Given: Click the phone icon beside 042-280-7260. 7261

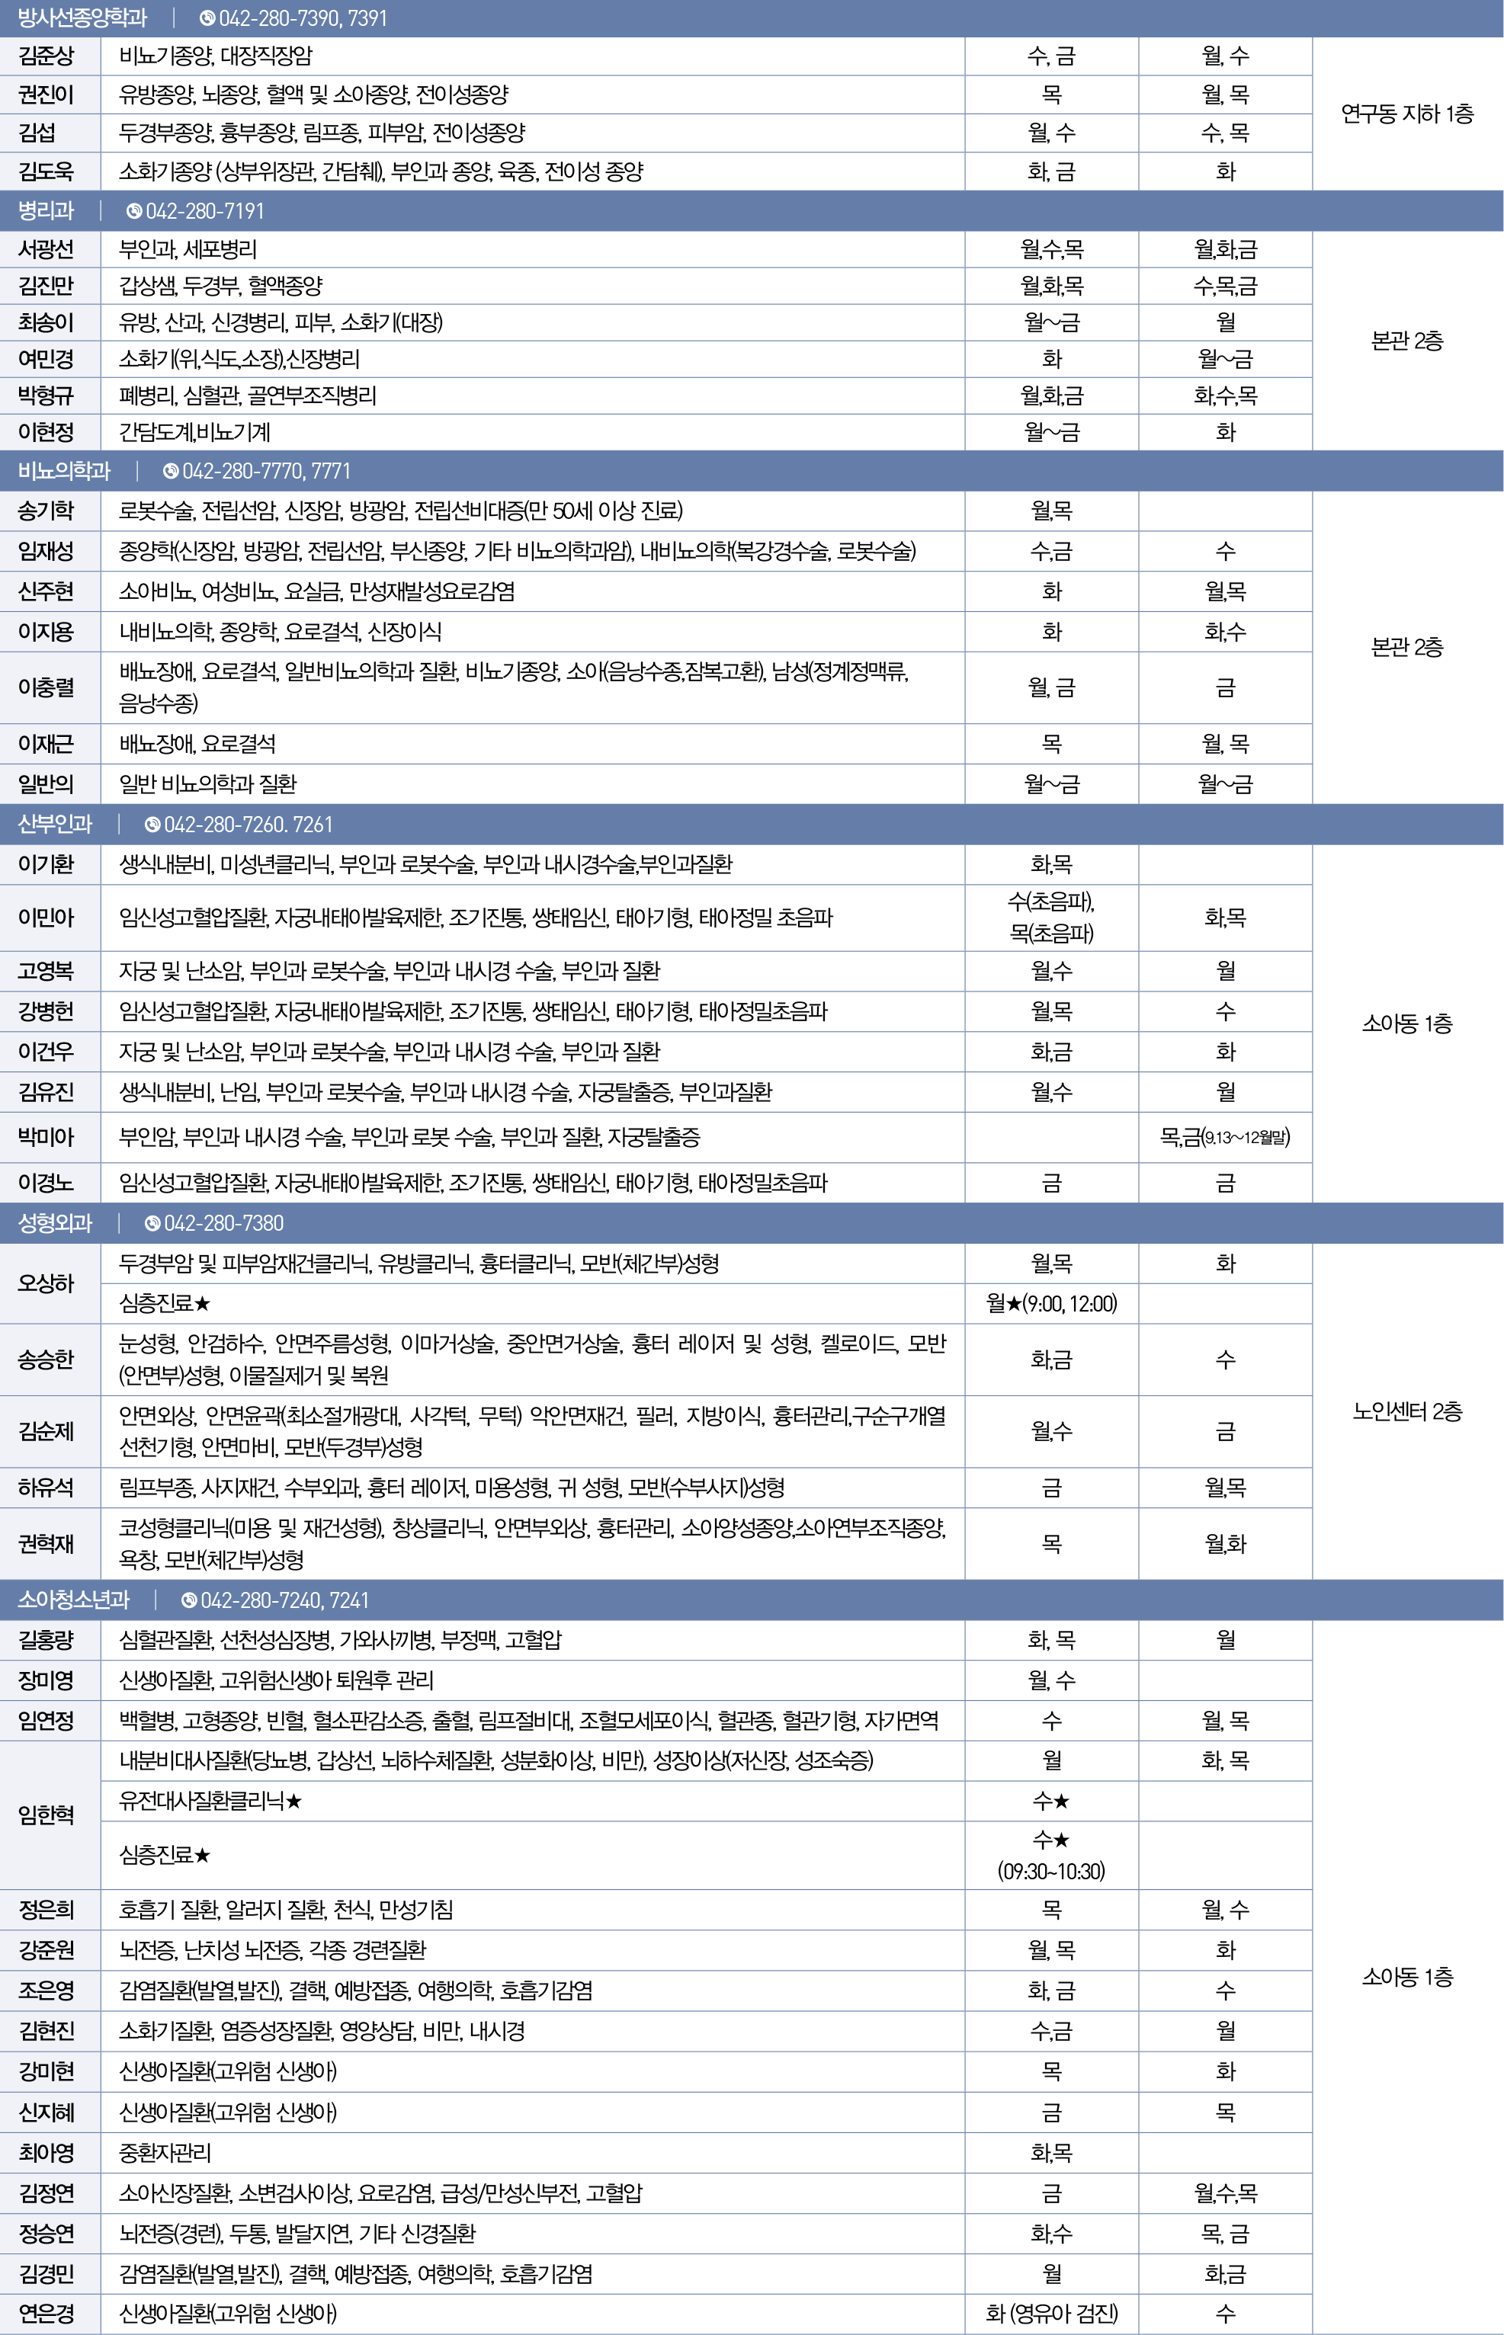Looking at the screenshot, I should click(152, 825).
